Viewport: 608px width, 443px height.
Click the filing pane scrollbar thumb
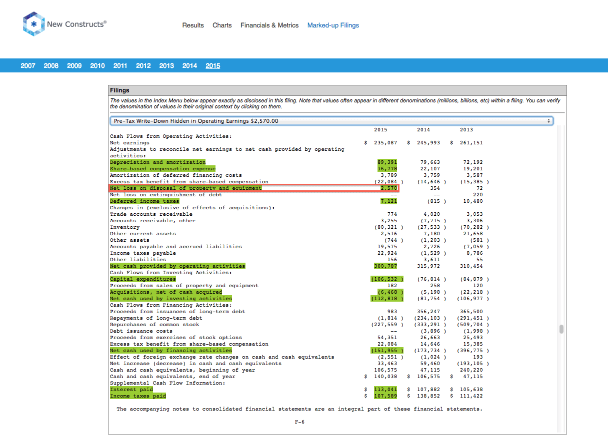561,329
